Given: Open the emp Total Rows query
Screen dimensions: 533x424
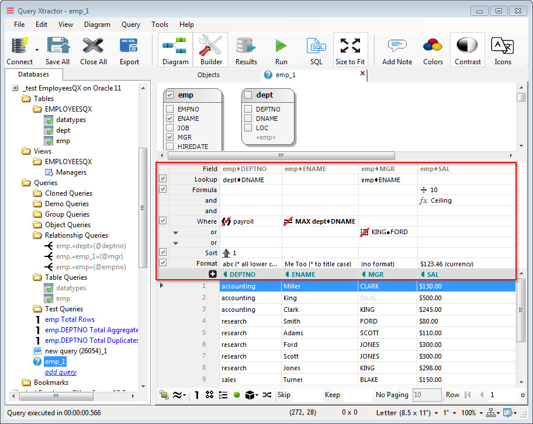Looking at the screenshot, I should [70, 319].
